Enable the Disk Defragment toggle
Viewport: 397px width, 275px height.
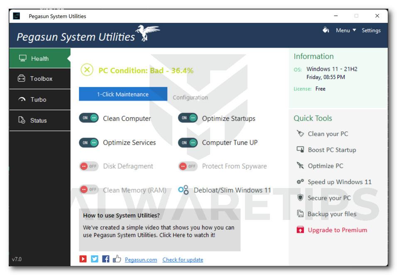pyautogui.click(x=89, y=166)
